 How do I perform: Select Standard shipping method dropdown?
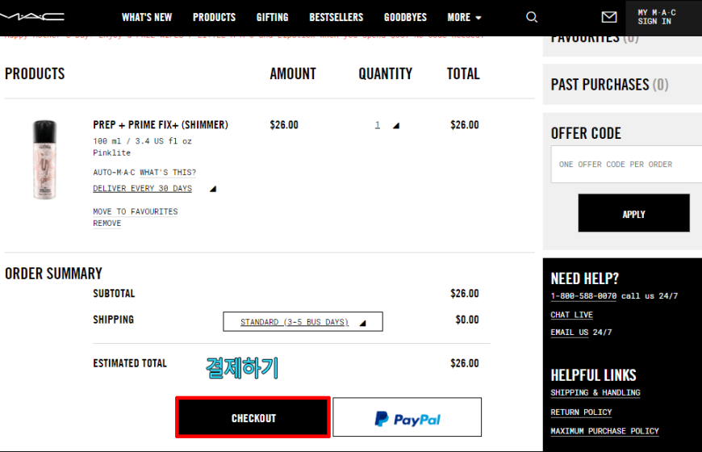[x=303, y=321]
